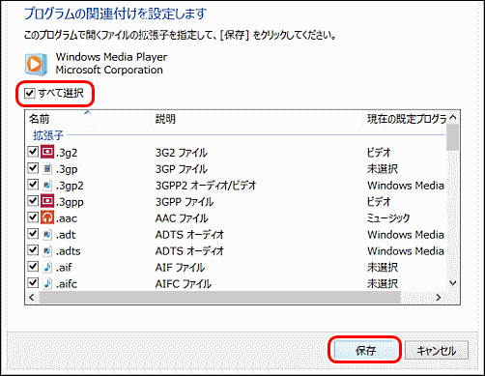The height and width of the screenshot is (376, 485).
Task: Click the .adt file type icon
Action: (47, 234)
